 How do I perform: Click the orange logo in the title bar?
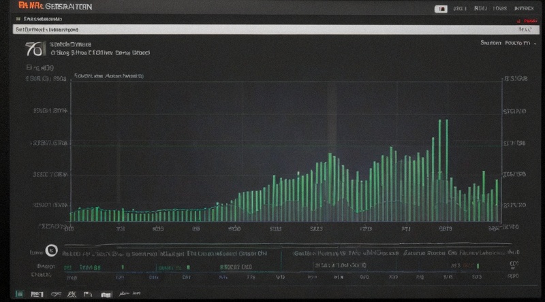click(x=30, y=5)
